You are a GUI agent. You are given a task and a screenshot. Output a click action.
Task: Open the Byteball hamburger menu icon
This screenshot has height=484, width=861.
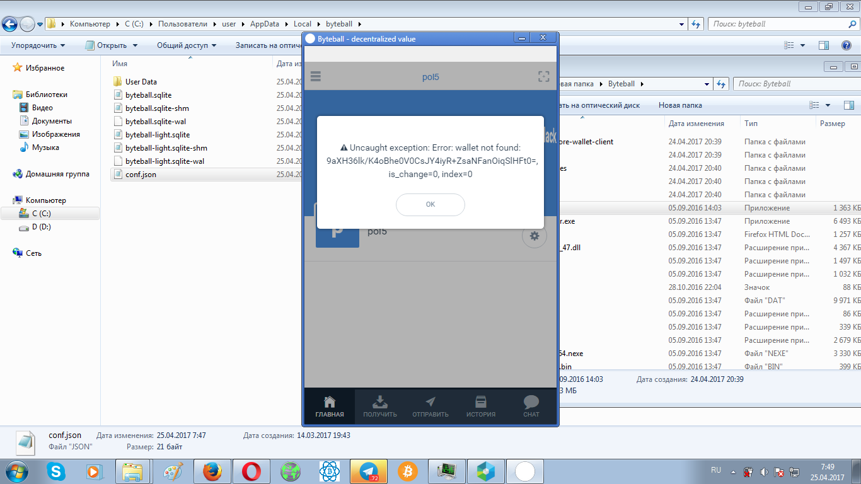[x=316, y=76]
